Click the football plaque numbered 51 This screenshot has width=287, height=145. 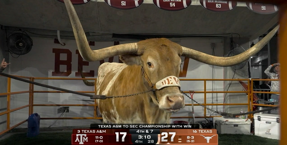tap(123, 3)
